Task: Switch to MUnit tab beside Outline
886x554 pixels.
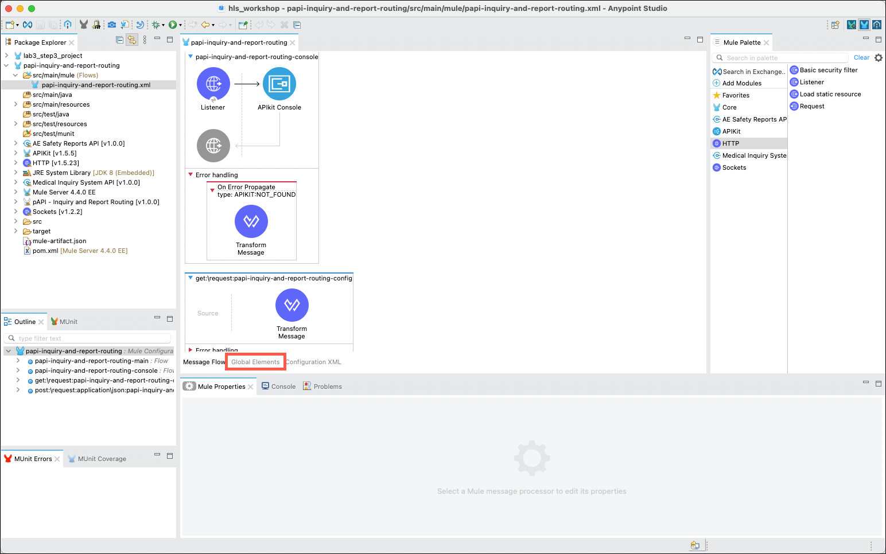Action: [64, 322]
